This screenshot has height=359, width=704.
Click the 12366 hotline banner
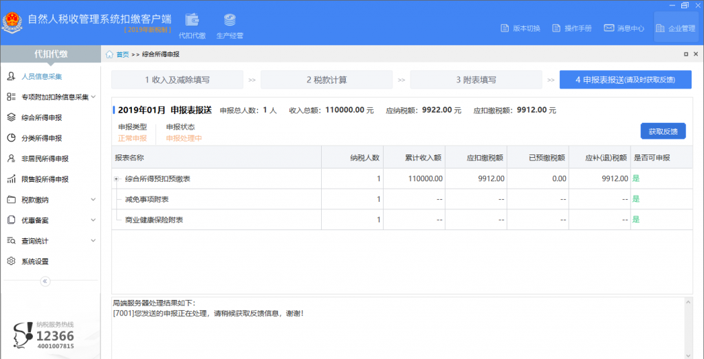point(45,335)
